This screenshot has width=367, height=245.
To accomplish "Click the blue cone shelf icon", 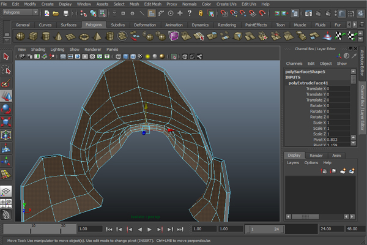I will tap(327, 36).
